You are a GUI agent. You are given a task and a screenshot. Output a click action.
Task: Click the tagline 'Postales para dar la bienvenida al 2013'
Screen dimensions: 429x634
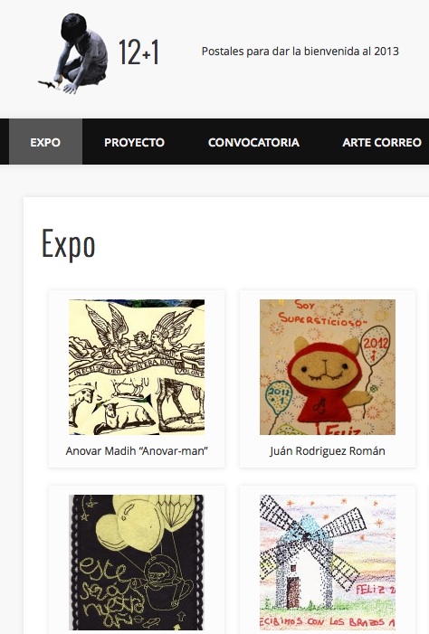tap(300, 52)
